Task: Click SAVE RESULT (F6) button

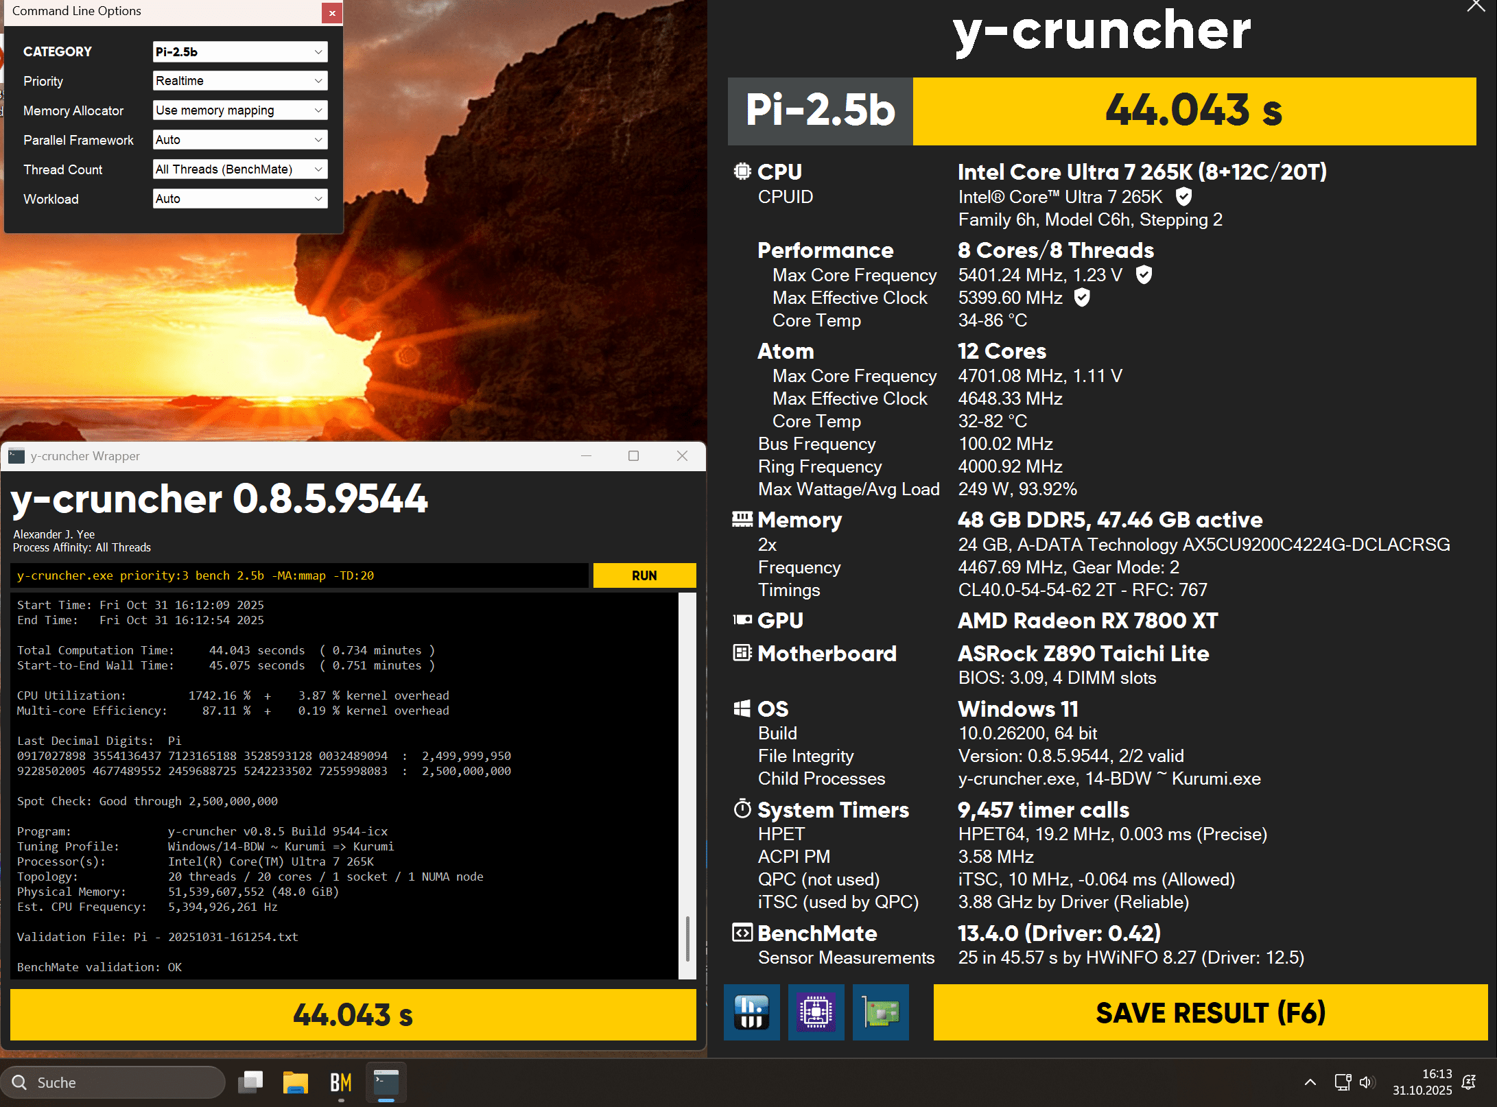Action: [x=1210, y=1012]
